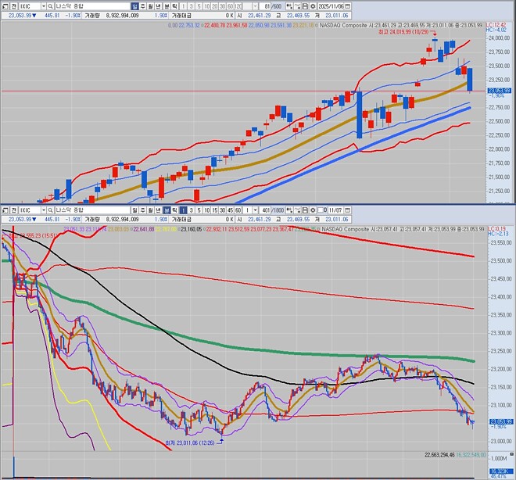Click the '거래대금' label in bottom info bar
The image size is (516, 480).
point(181,220)
